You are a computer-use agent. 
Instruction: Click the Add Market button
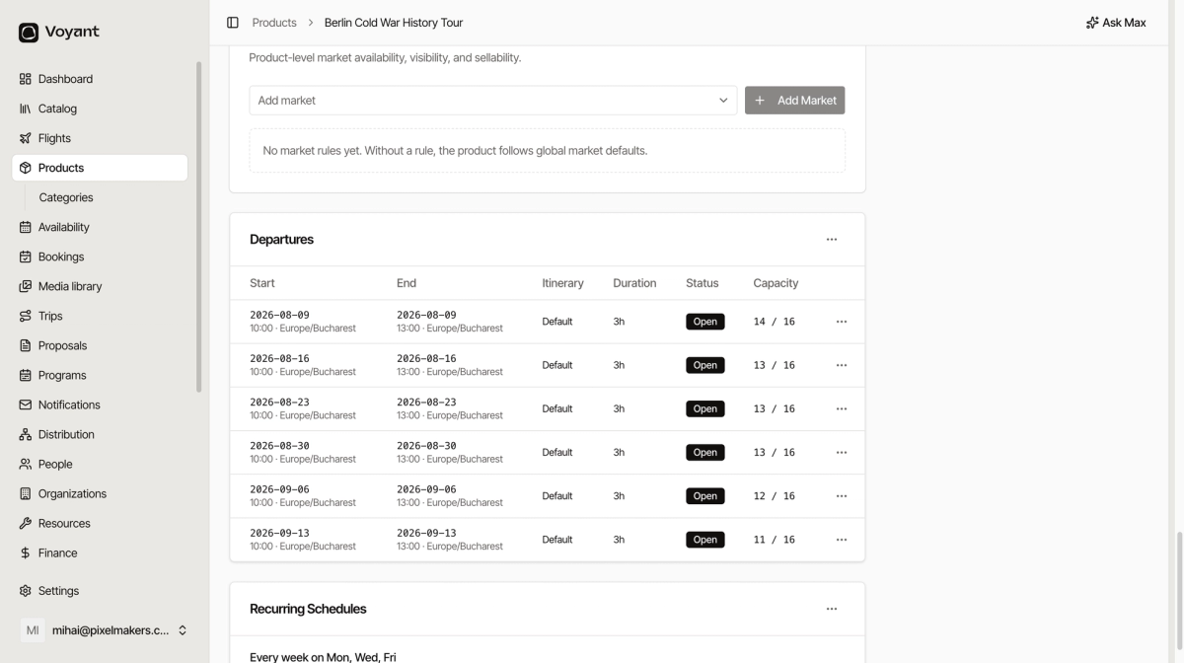[795, 100]
